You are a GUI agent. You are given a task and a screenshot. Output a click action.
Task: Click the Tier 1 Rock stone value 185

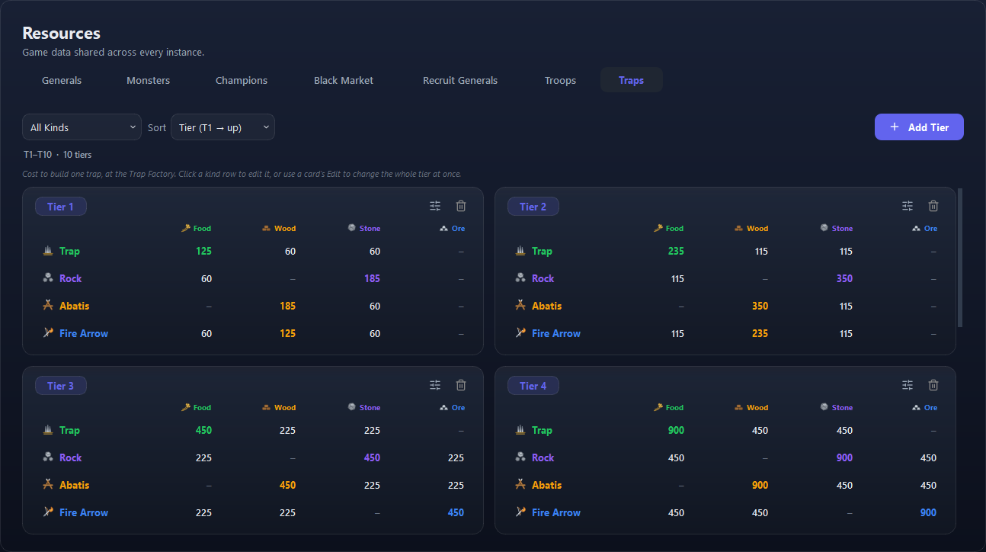[372, 278]
